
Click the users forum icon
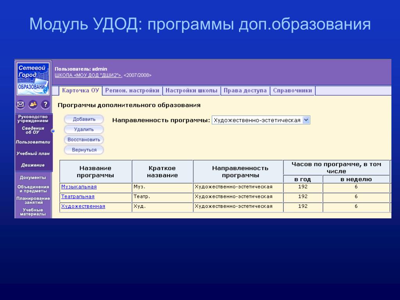point(33,104)
